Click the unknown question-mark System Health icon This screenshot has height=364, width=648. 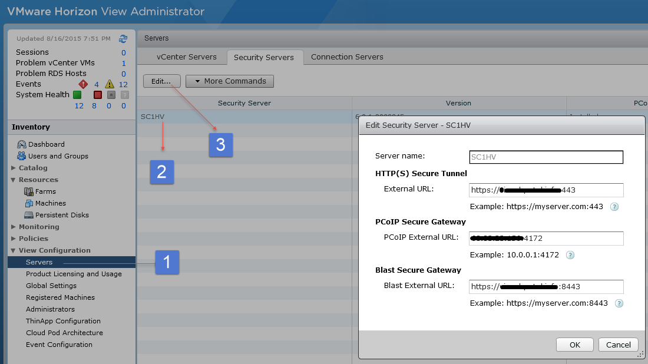coord(125,95)
